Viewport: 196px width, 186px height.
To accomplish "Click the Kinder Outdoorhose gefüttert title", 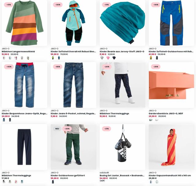I will point(68,175).
